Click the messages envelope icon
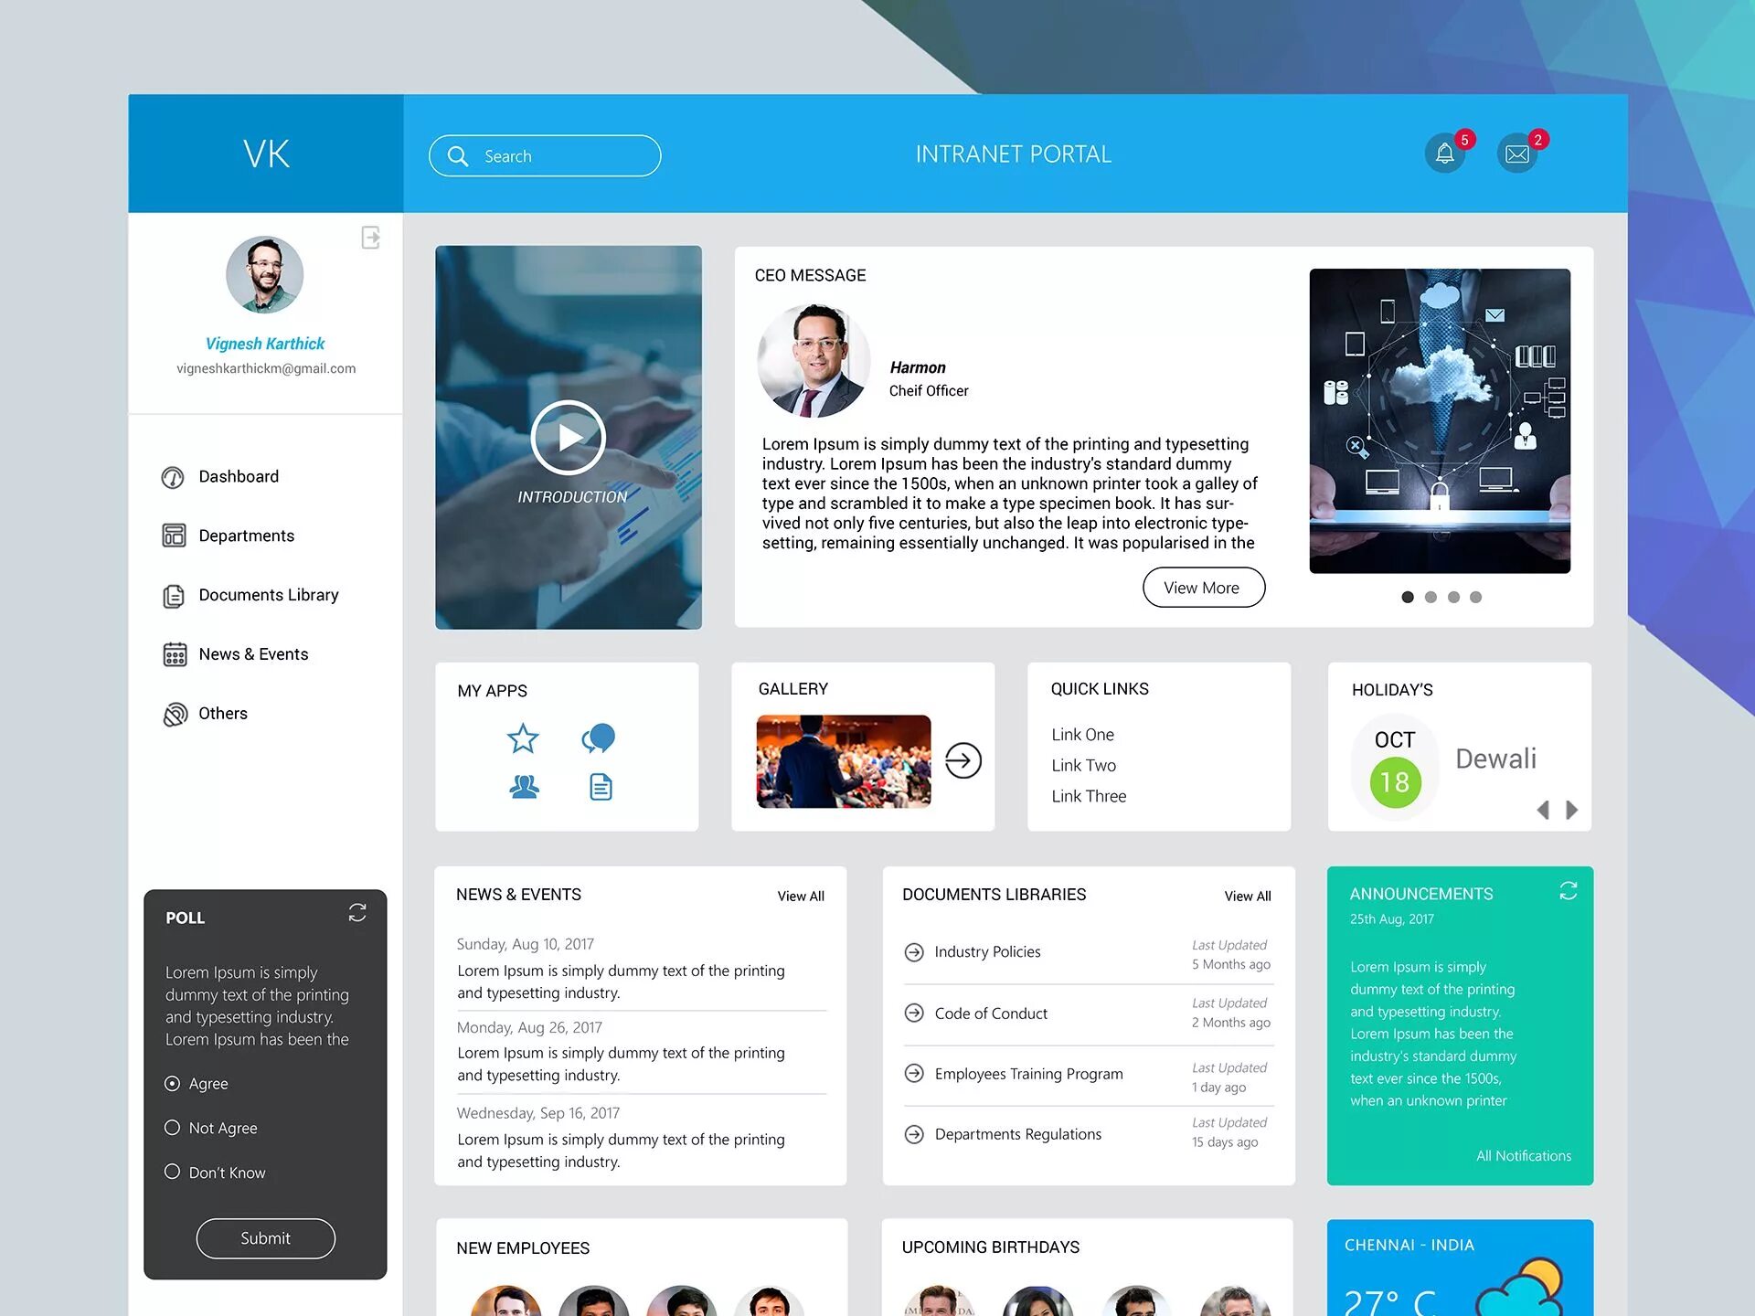This screenshot has width=1755, height=1316. [1516, 154]
